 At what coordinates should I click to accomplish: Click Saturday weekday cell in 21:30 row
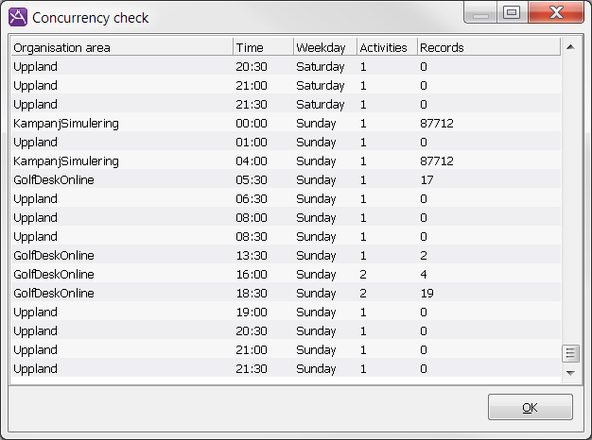click(321, 105)
